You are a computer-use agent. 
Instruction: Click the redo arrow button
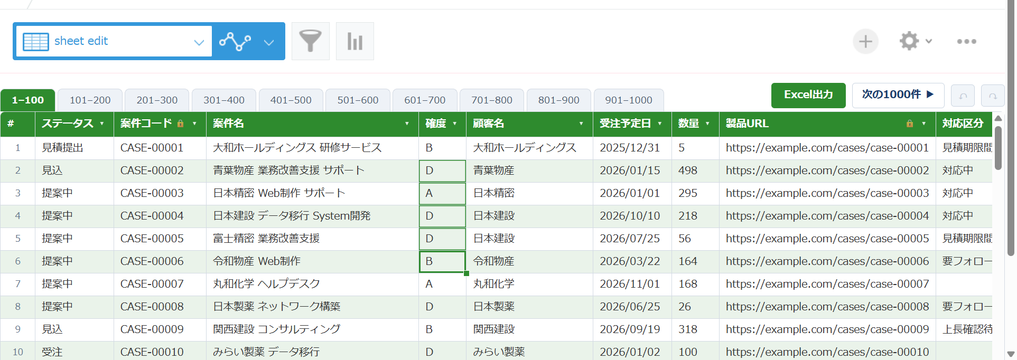click(x=993, y=96)
